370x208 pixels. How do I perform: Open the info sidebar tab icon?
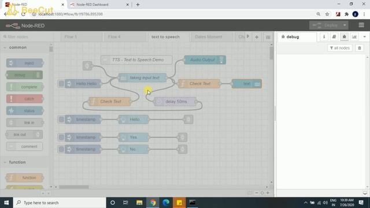[x=324, y=37]
